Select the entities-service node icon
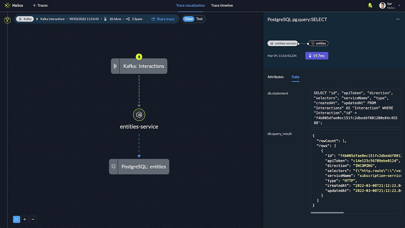 (139, 115)
